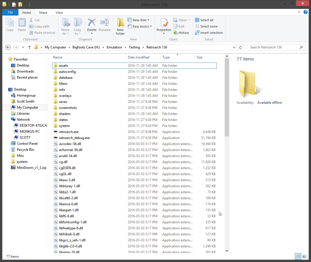Image resolution: width=311 pixels, height=262 pixels.
Task: Show recent locations dropdown arrow
Action: coord(23,47)
